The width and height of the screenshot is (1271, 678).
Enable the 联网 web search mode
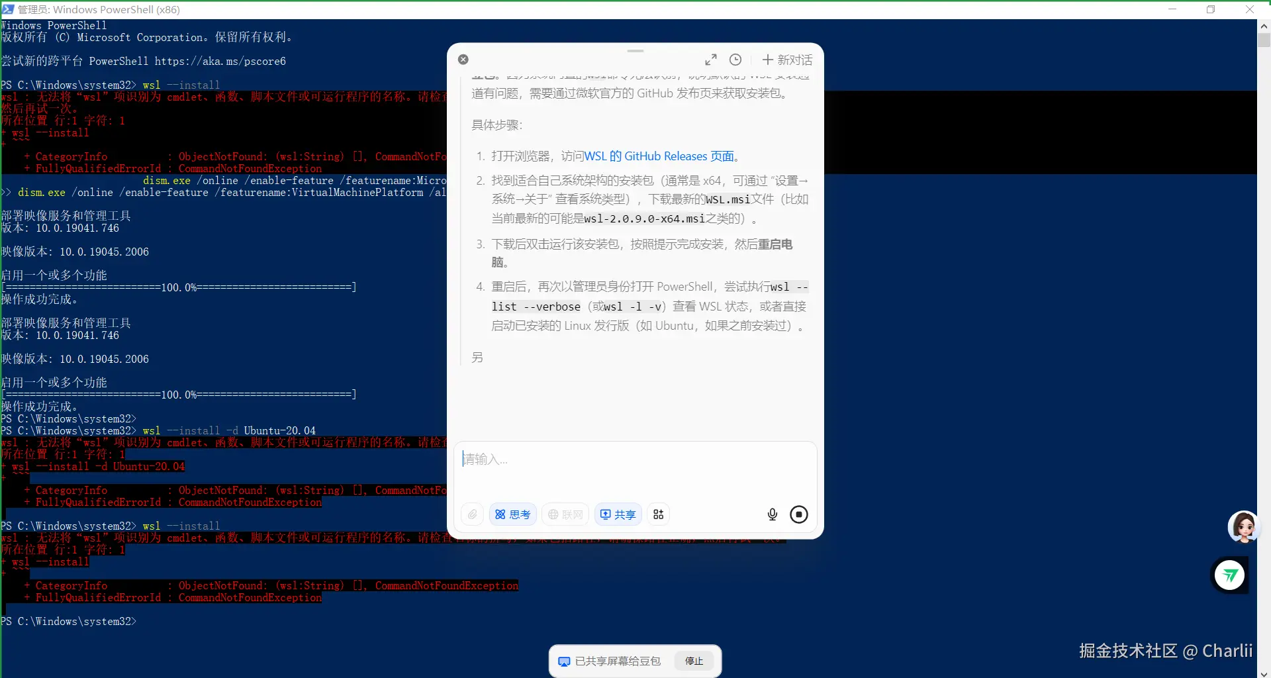point(564,514)
